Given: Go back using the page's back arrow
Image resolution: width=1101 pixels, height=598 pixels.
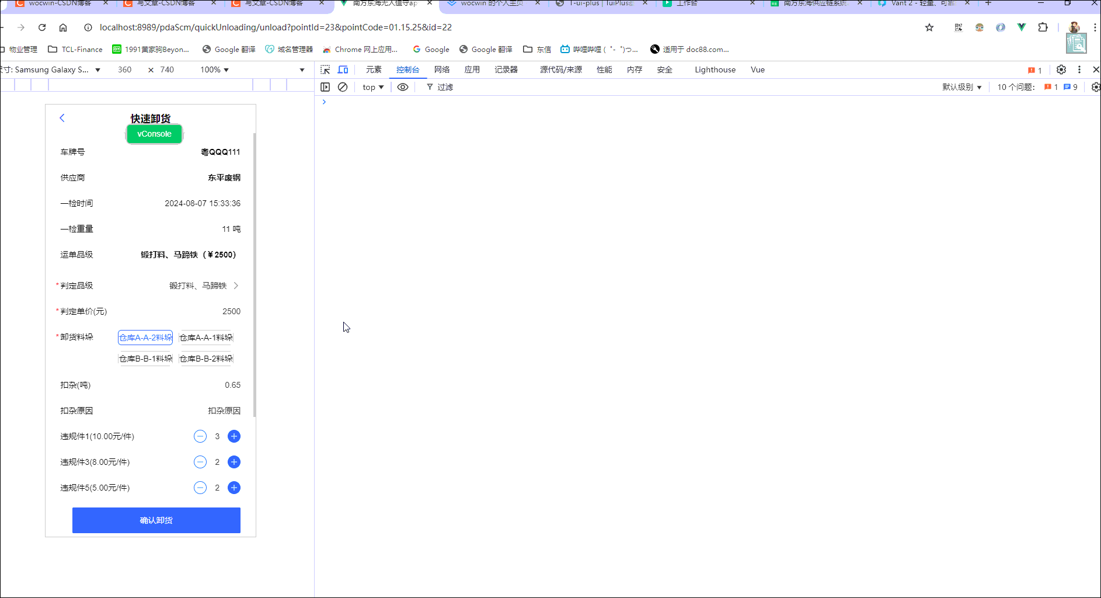Looking at the screenshot, I should coord(62,118).
